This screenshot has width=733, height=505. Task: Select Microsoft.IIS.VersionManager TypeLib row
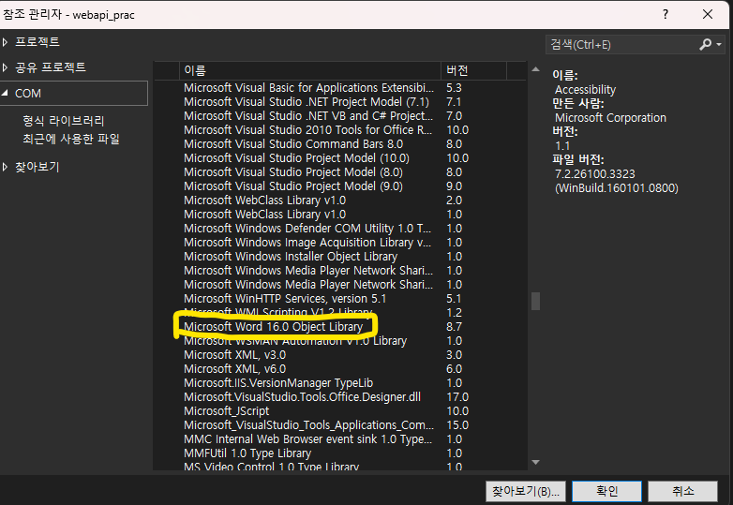tap(340, 383)
